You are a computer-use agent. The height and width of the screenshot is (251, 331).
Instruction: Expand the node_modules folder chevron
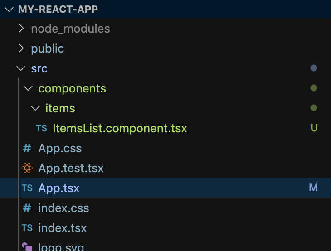(x=21, y=28)
